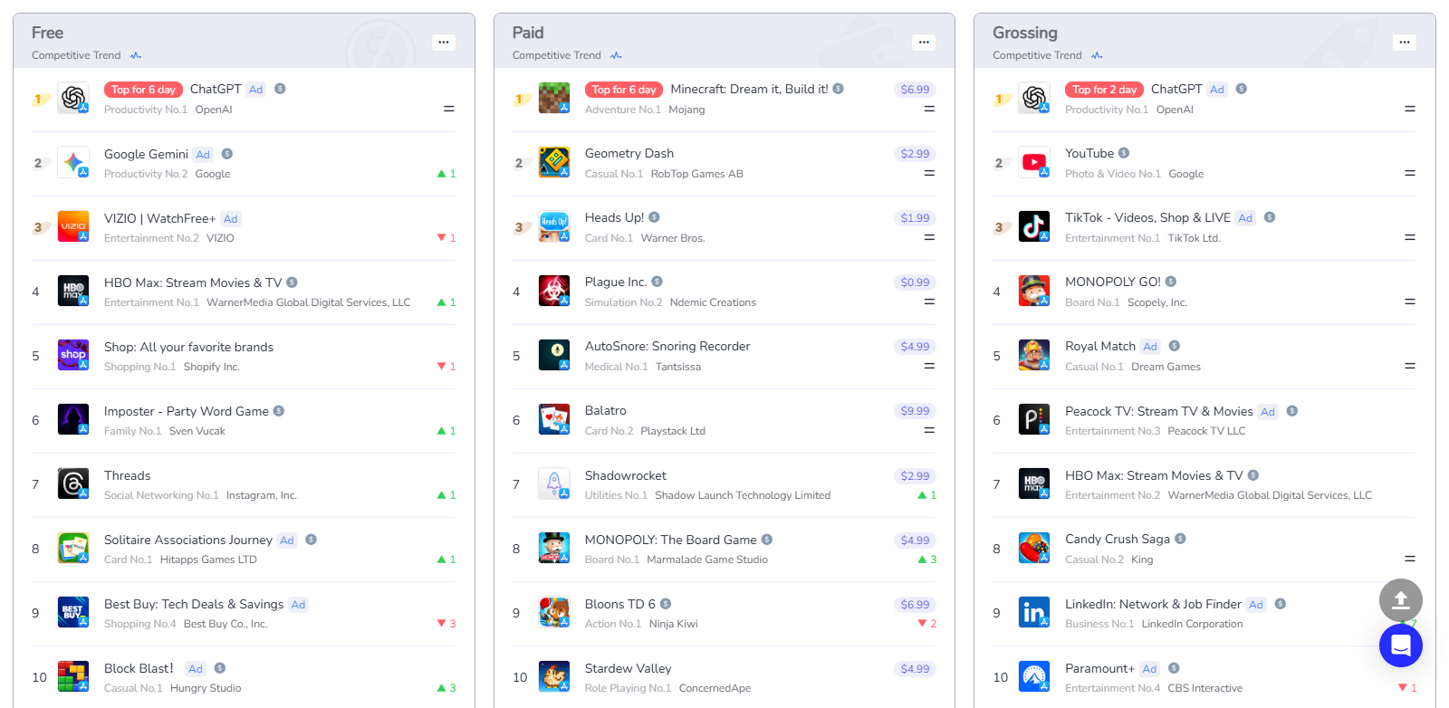Open the chat support bubble button
This screenshot has width=1449, height=708.
(1400, 646)
